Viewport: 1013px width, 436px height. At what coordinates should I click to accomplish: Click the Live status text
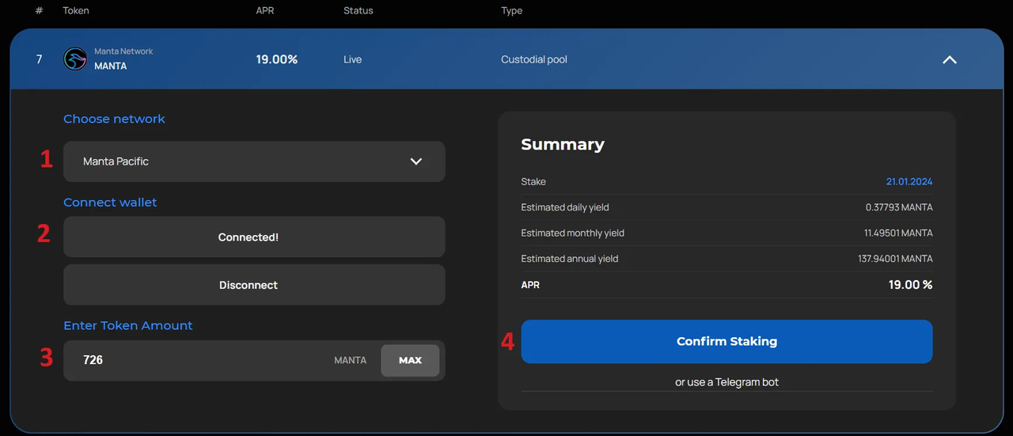pyautogui.click(x=353, y=59)
